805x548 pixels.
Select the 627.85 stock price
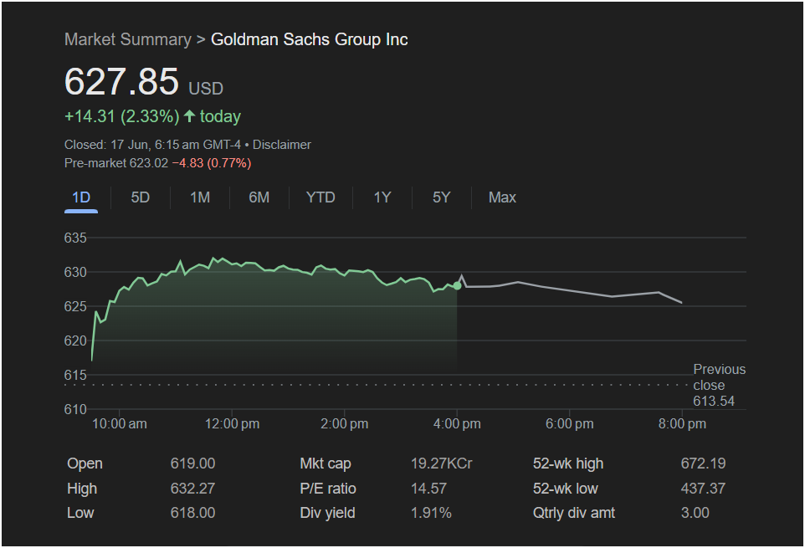point(121,81)
